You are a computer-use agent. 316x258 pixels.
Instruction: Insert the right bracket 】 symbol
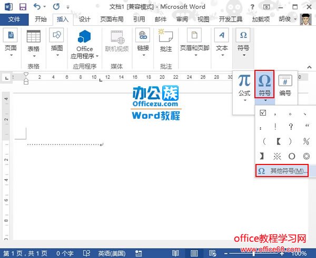click(x=262, y=156)
